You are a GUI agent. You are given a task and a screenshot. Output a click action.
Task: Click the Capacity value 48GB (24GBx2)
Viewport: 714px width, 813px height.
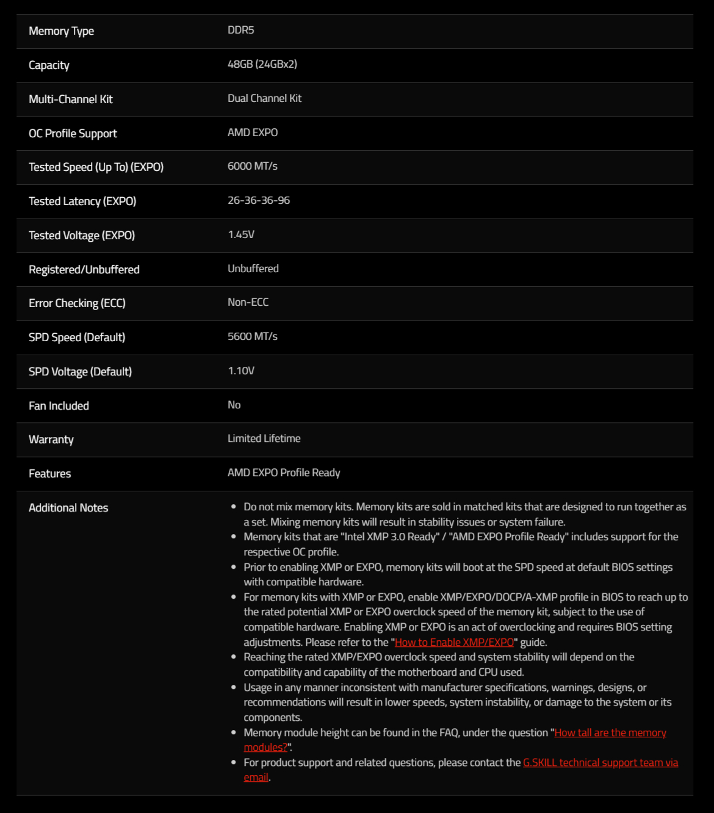(262, 64)
